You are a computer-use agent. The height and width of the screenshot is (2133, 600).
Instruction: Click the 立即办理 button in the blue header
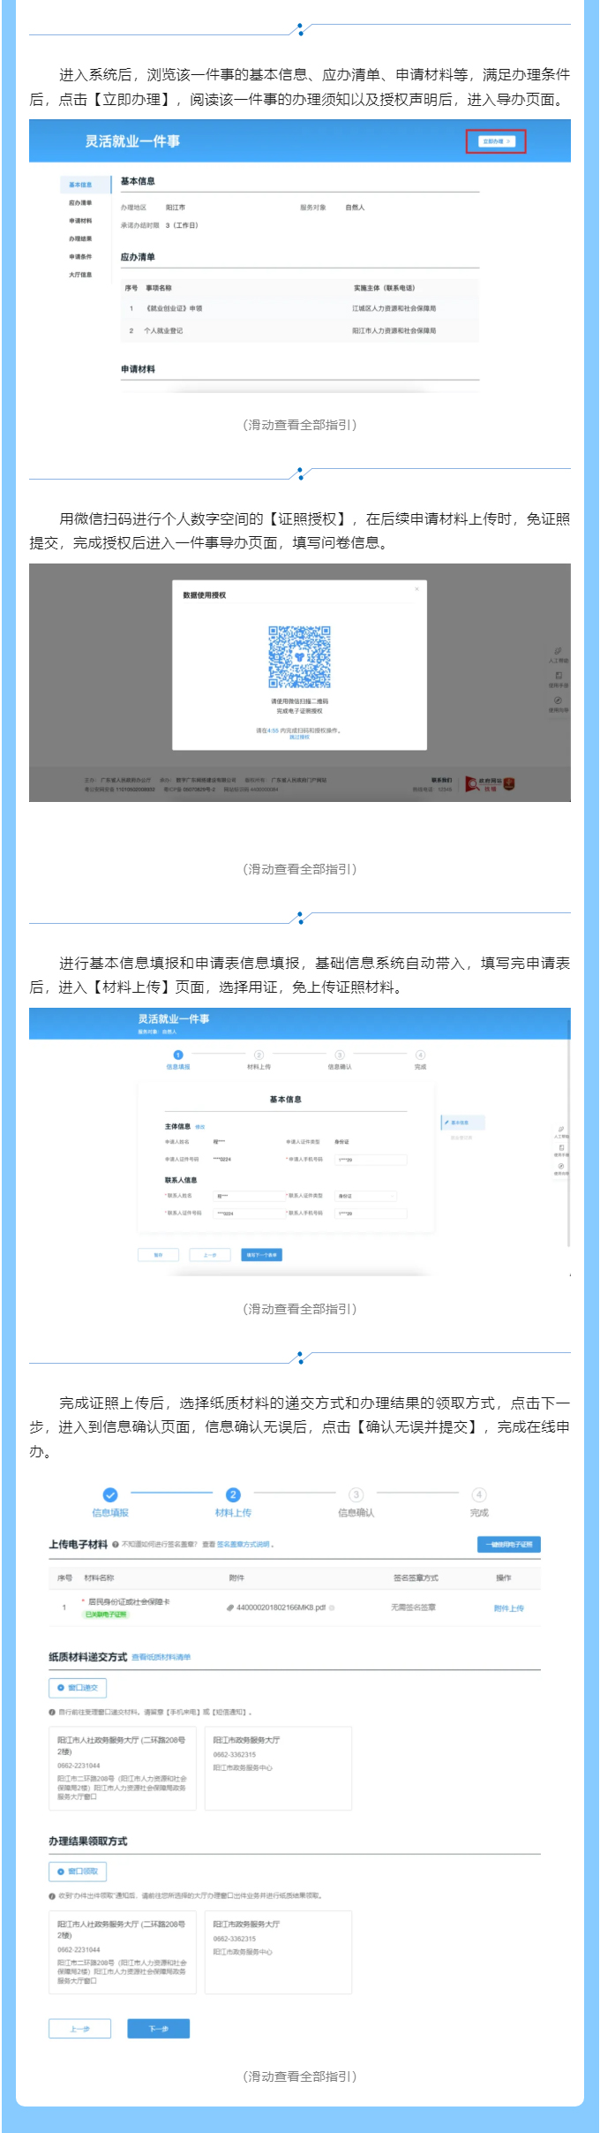click(496, 141)
